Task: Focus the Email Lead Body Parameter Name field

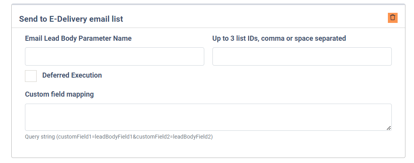Action: 115,57
